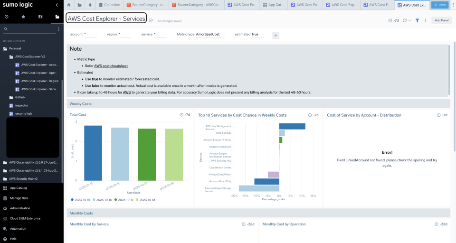456x243 pixels.
Task: Open the dashboard time range -7d clock
Action: click(x=393, y=20)
